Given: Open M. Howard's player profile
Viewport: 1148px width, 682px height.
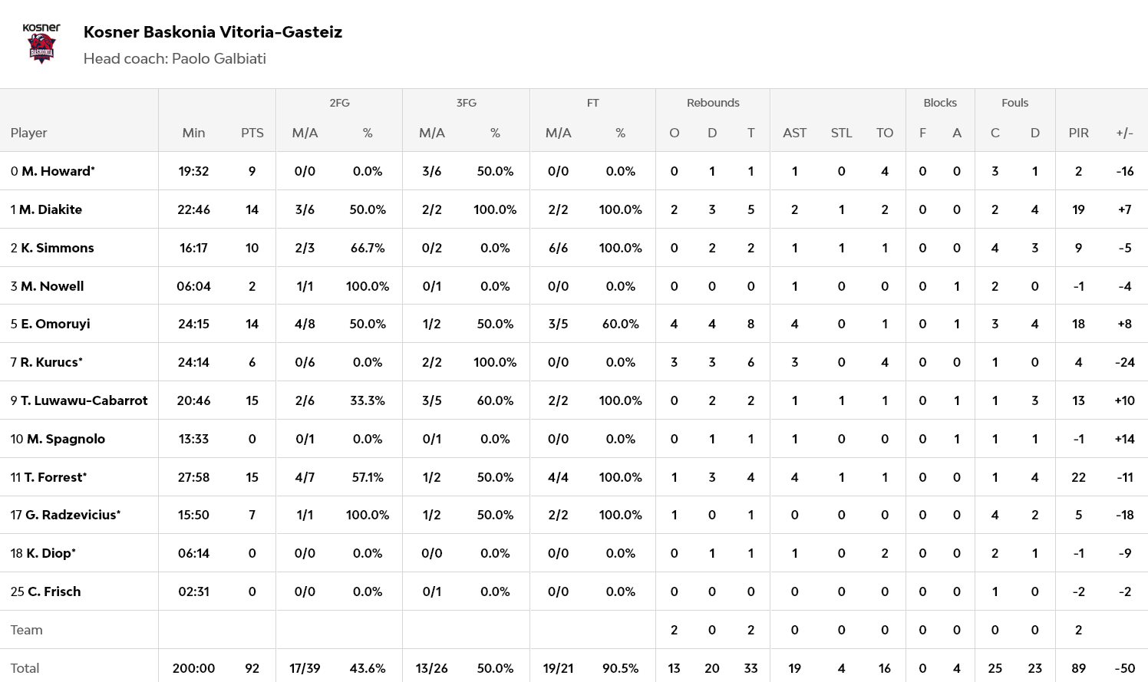Looking at the screenshot, I should click(57, 171).
